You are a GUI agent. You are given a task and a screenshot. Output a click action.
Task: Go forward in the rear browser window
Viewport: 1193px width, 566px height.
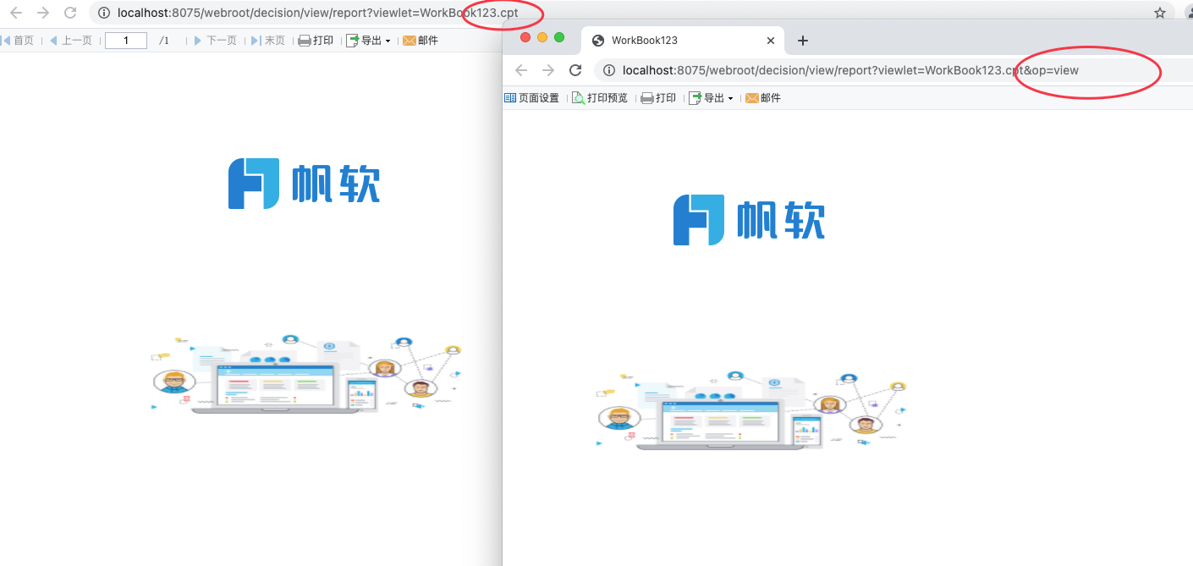(43, 14)
